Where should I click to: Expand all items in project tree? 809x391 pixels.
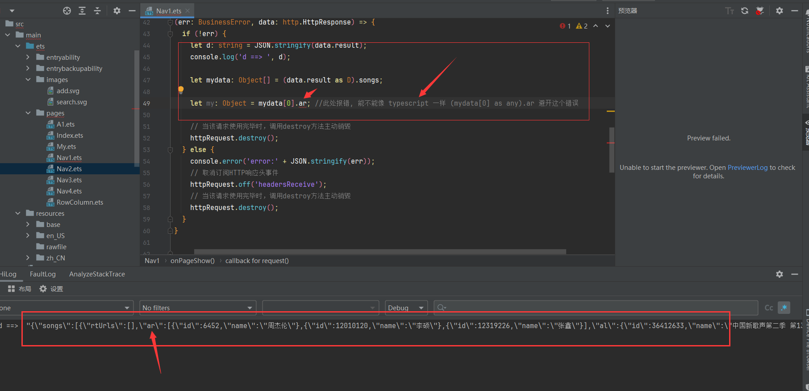coord(82,11)
